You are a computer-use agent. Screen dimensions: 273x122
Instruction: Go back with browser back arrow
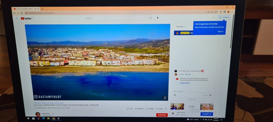pos(14,13)
